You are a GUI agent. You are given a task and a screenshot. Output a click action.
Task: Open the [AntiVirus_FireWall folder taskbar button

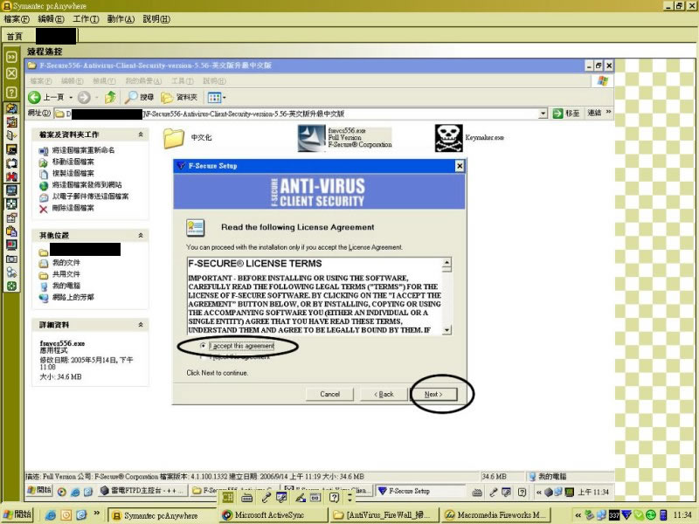pyautogui.click(x=385, y=515)
